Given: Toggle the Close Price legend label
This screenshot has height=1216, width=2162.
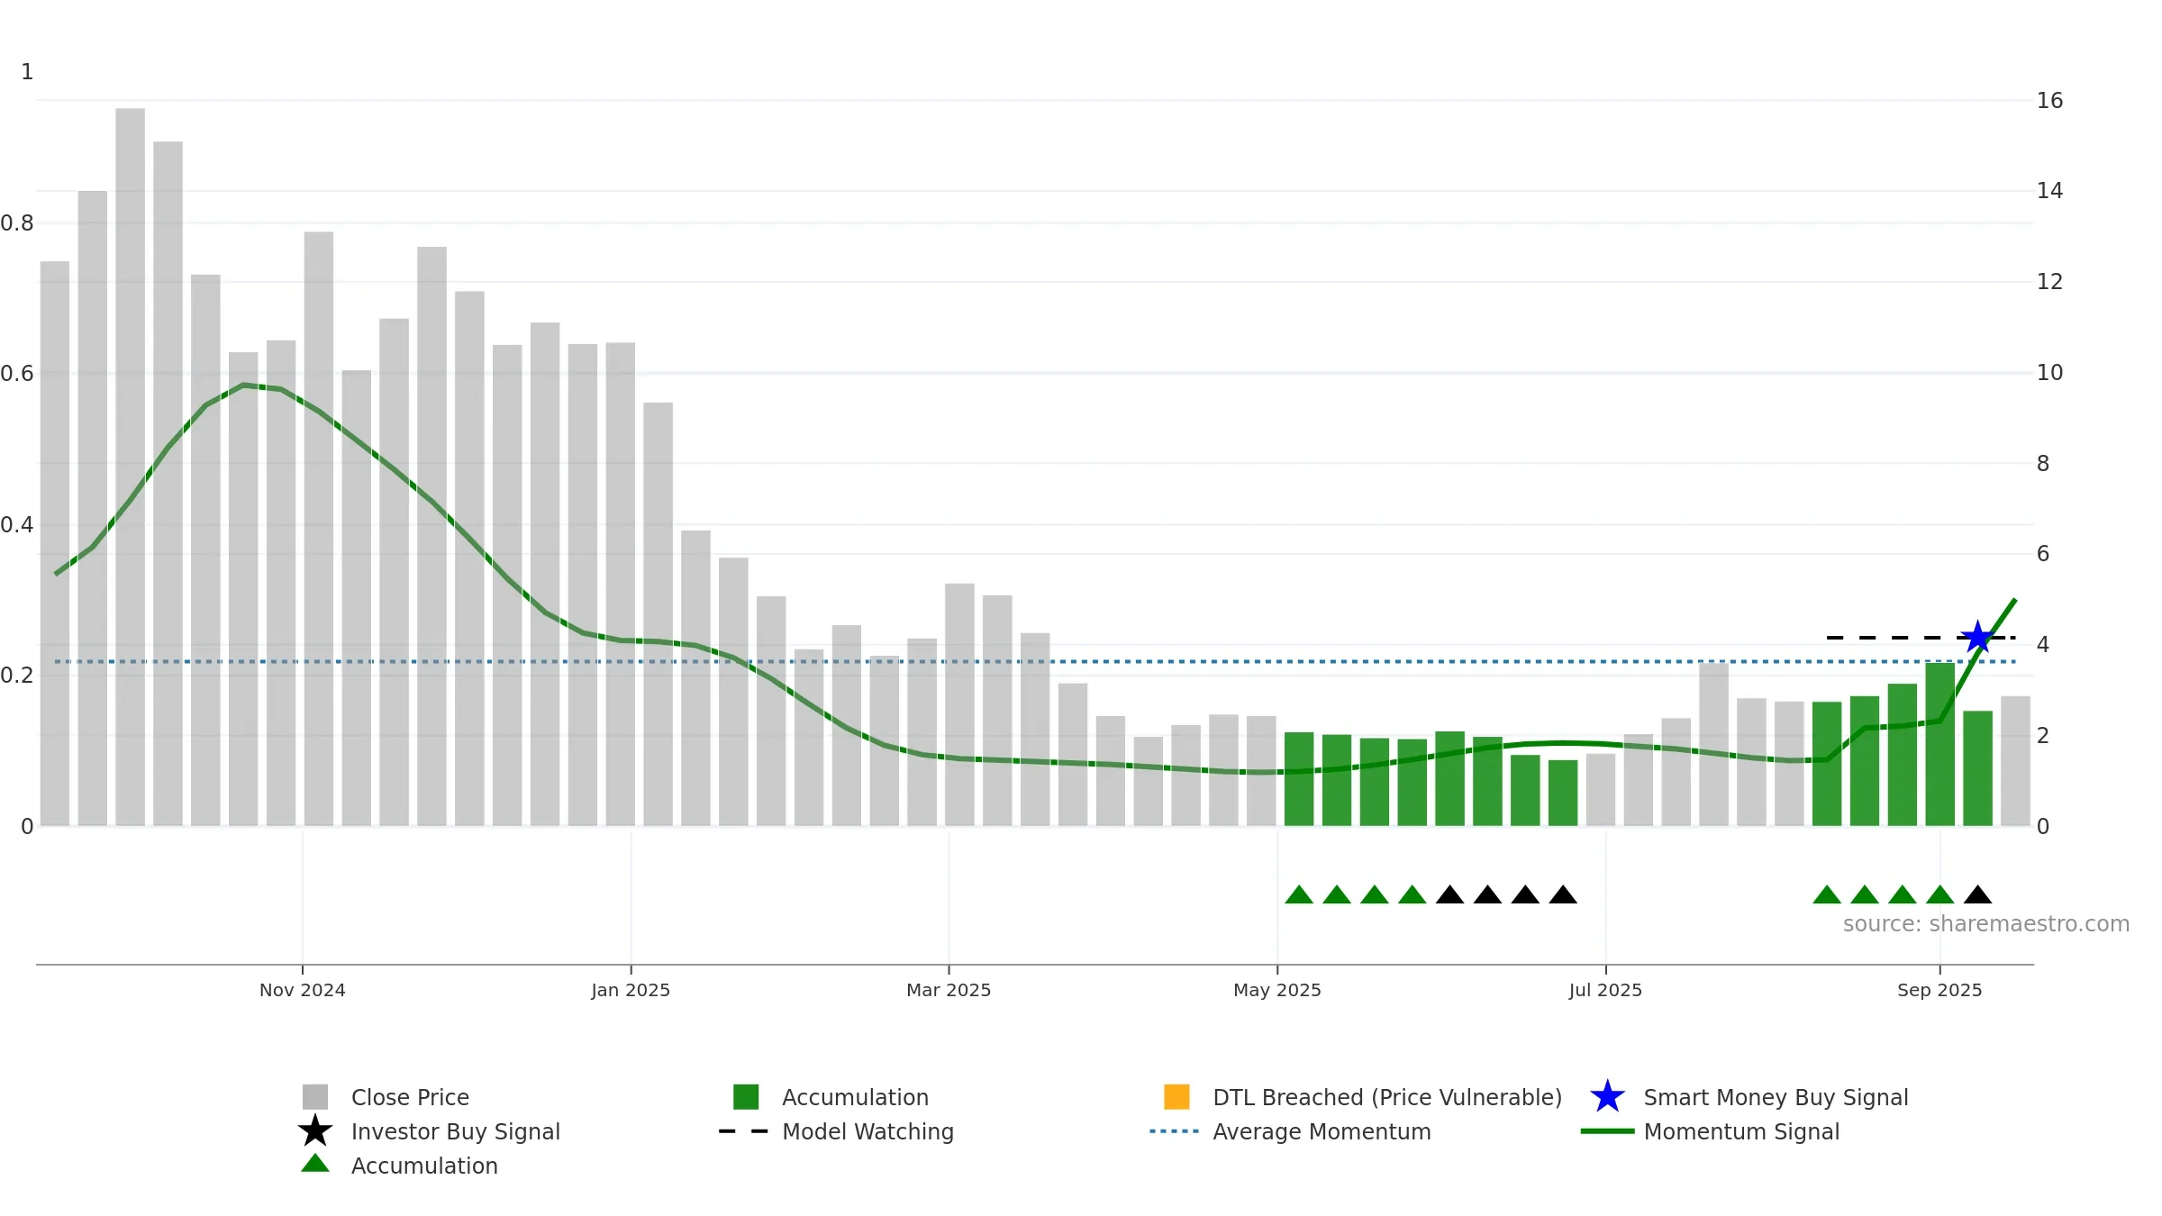Looking at the screenshot, I should (410, 1097).
